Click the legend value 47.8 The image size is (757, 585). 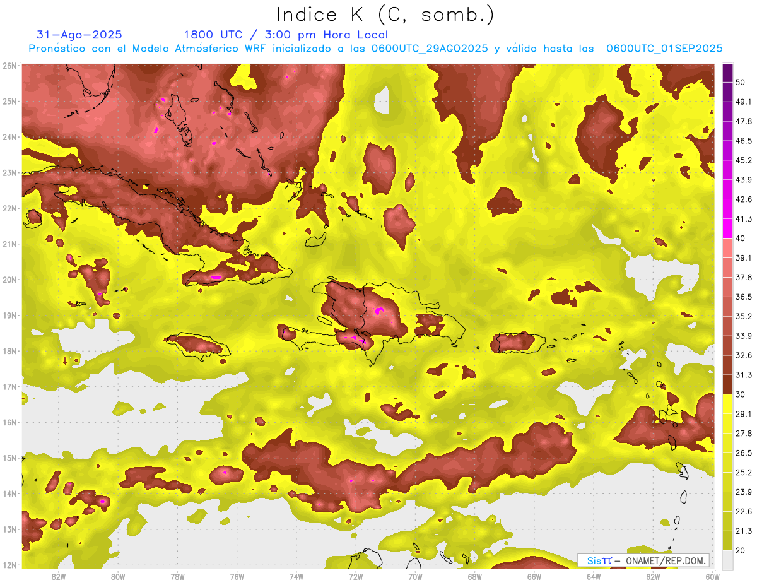[x=743, y=121]
